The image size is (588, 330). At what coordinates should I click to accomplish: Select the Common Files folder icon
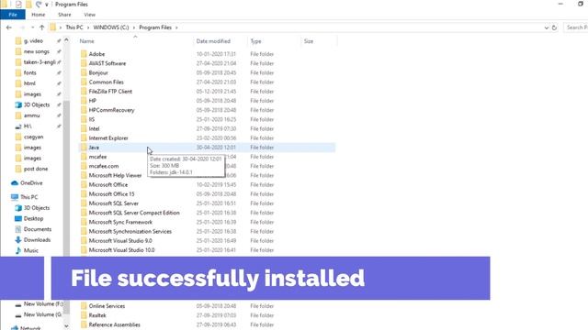click(84, 82)
